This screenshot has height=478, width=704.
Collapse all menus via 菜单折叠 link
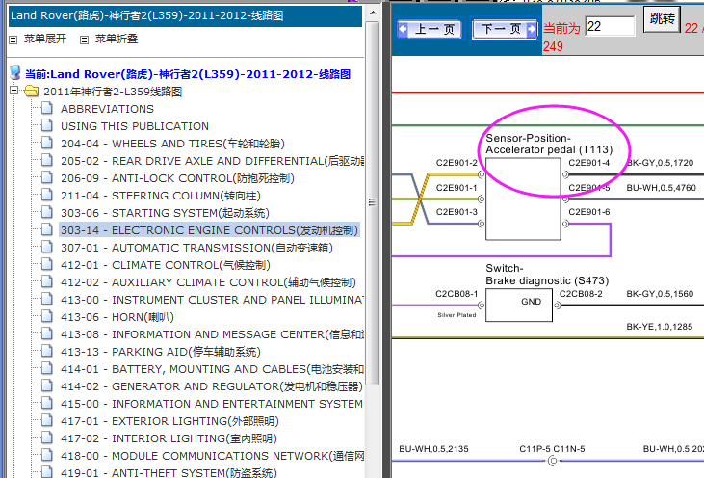[x=117, y=40]
